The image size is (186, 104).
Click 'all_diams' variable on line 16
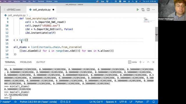20,47
